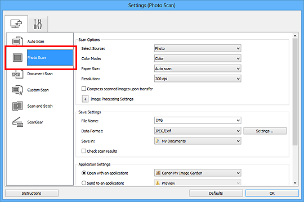The image size is (304, 202).
Task: Click the Canon My Image Garden icon
Action: [x=158, y=173]
